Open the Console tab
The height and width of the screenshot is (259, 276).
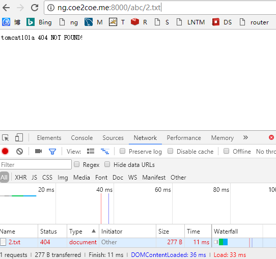click(x=82, y=138)
